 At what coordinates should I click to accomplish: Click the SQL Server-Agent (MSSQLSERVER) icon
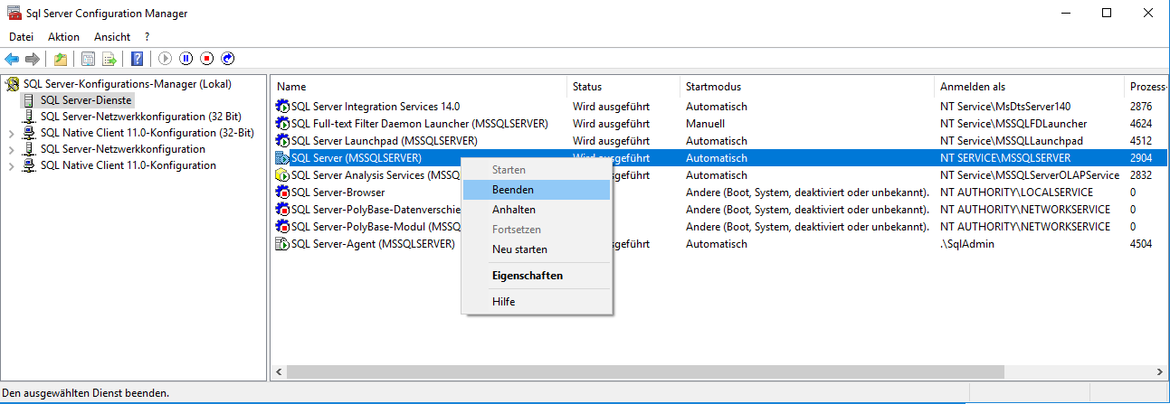tap(282, 244)
